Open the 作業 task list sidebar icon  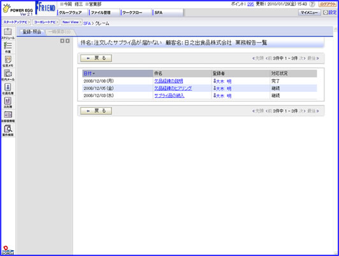[8, 48]
